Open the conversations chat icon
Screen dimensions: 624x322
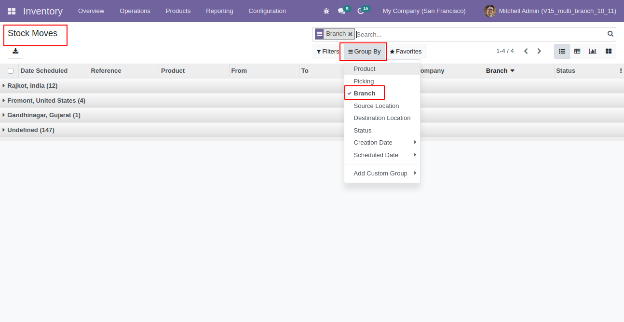(341, 11)
